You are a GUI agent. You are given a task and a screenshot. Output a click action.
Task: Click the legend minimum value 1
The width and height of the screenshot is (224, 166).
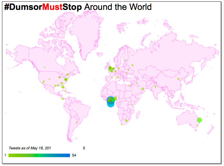point(5,155)
